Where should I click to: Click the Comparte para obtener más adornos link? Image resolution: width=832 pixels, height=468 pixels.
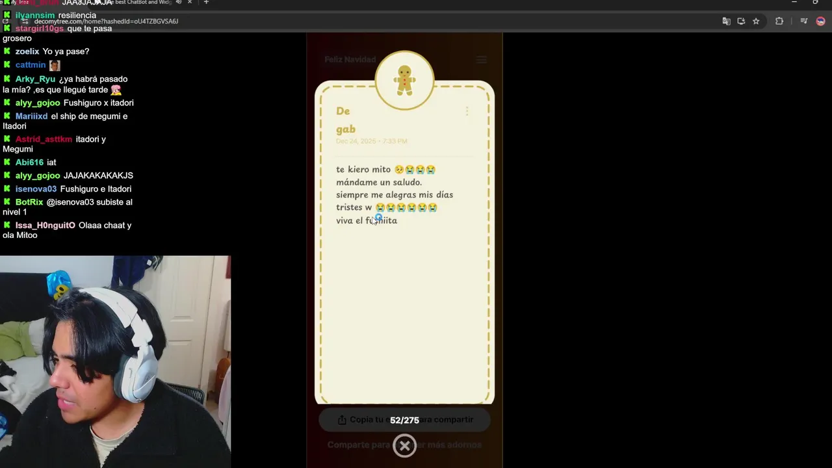coord(404,445)
